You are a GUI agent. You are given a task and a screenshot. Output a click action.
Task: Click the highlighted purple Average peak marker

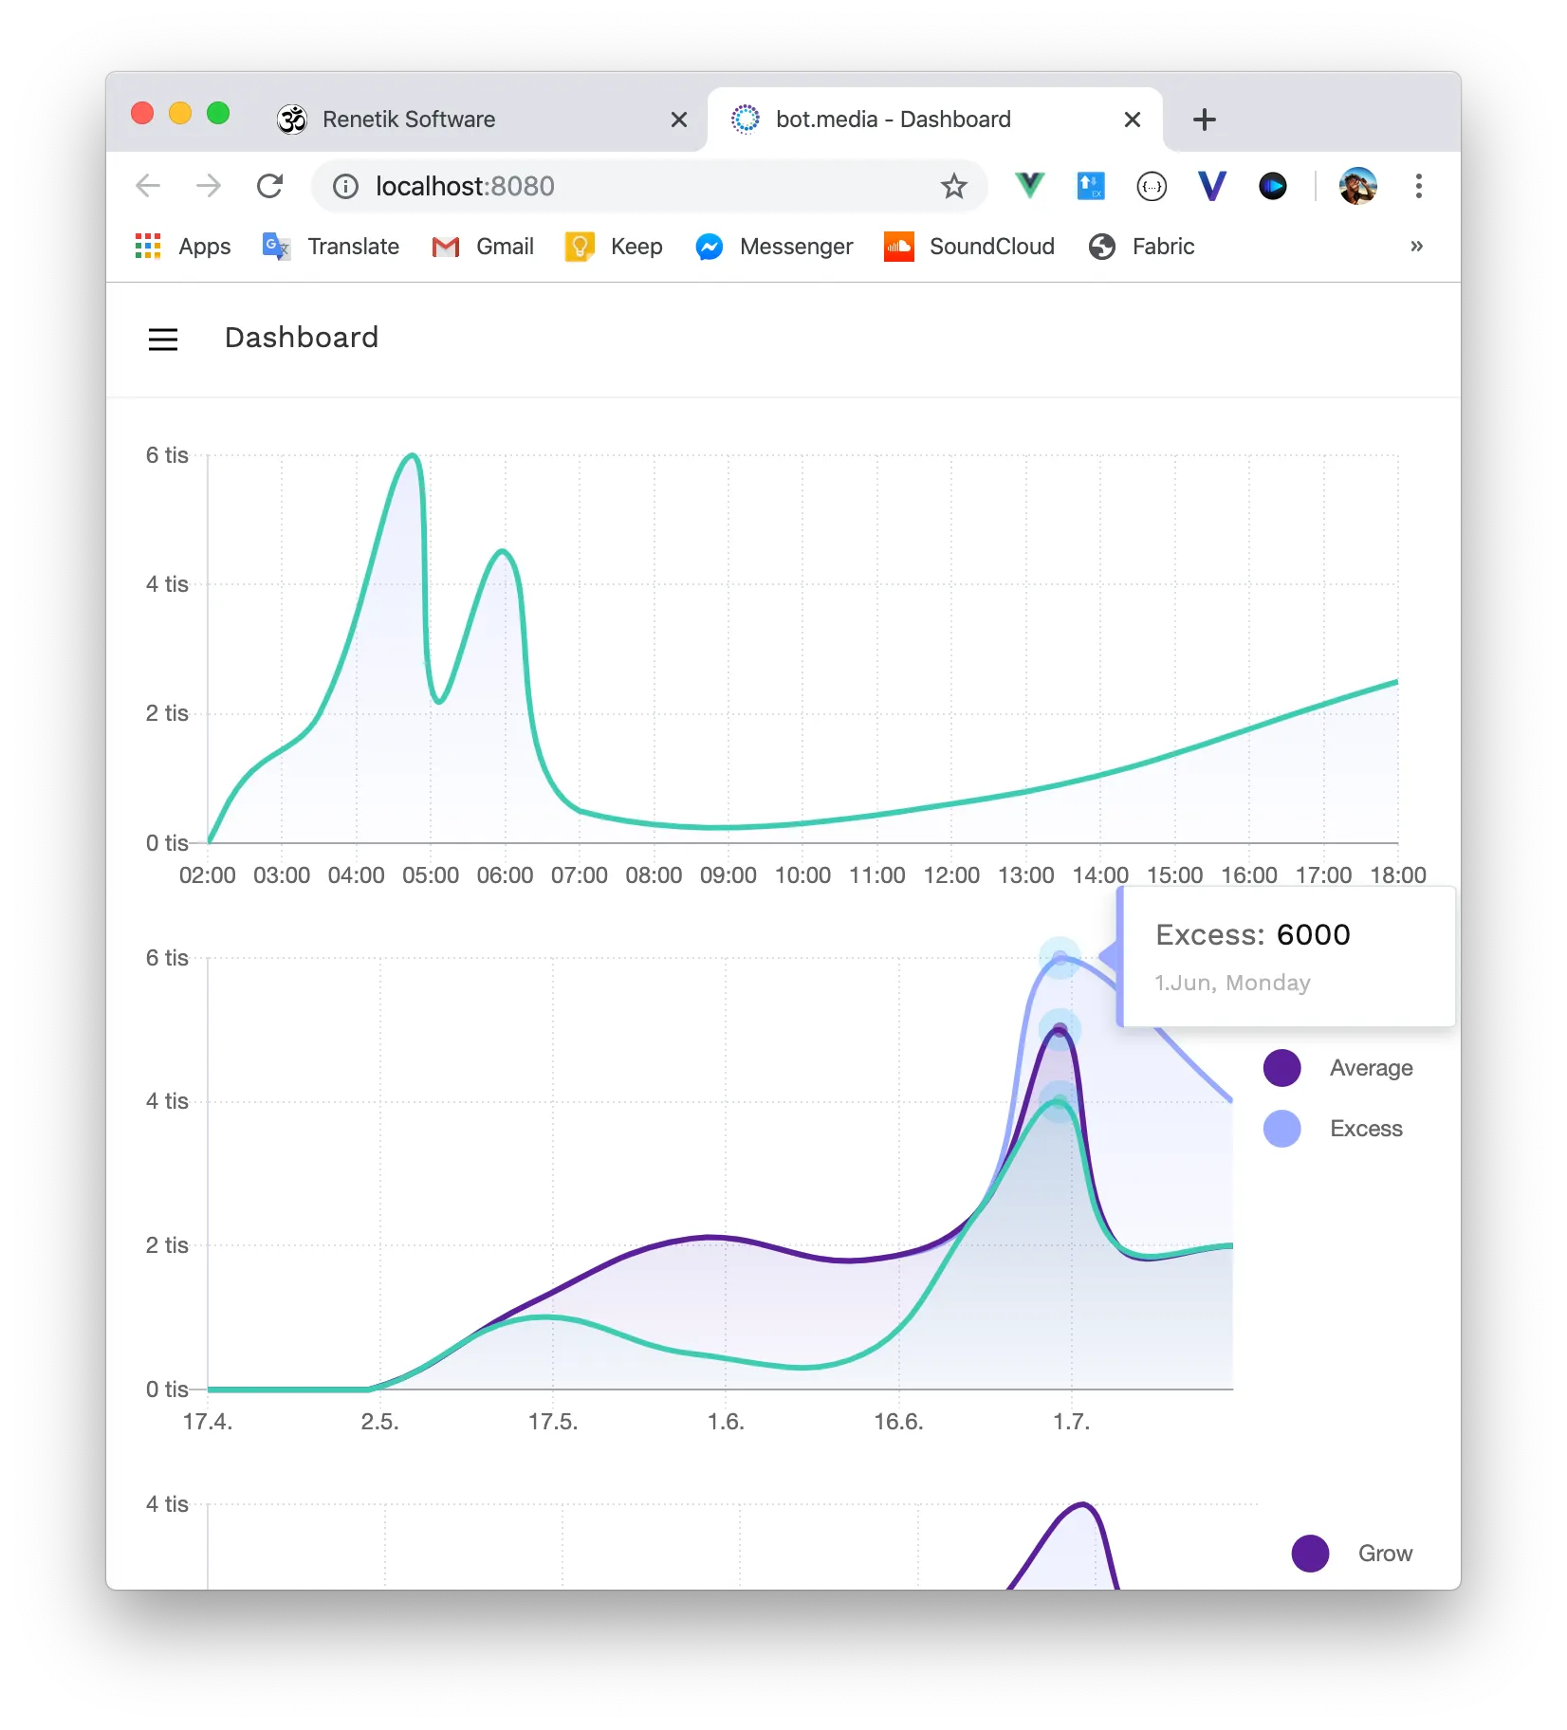[x=1060, y=1029]
